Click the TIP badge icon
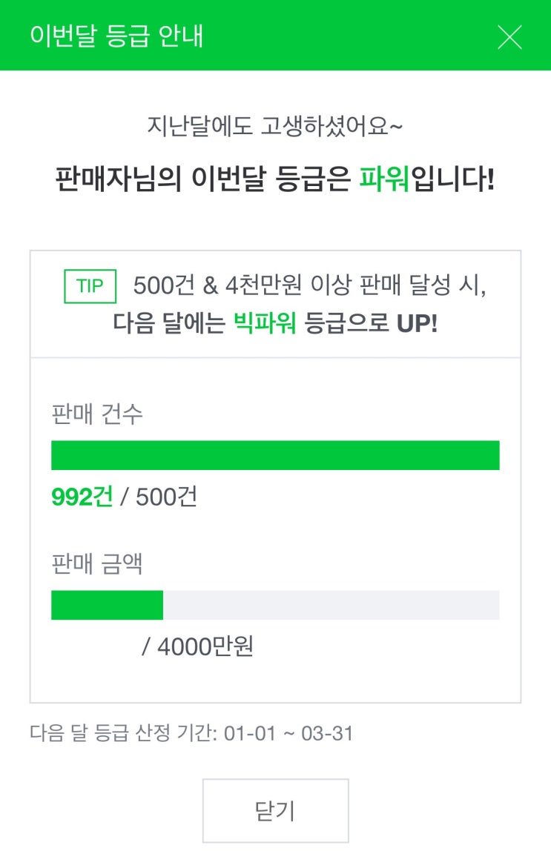 coord(90,286)
